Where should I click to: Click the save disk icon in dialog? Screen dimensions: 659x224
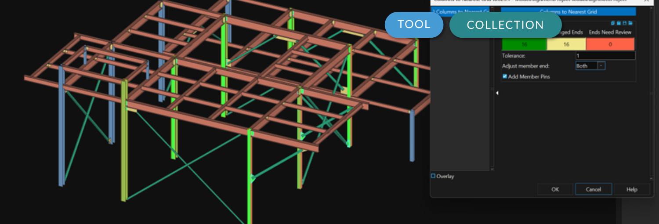point(624,23)
